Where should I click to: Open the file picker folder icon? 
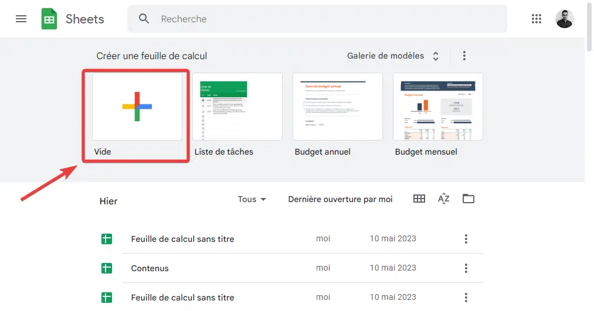pos(469,199)
